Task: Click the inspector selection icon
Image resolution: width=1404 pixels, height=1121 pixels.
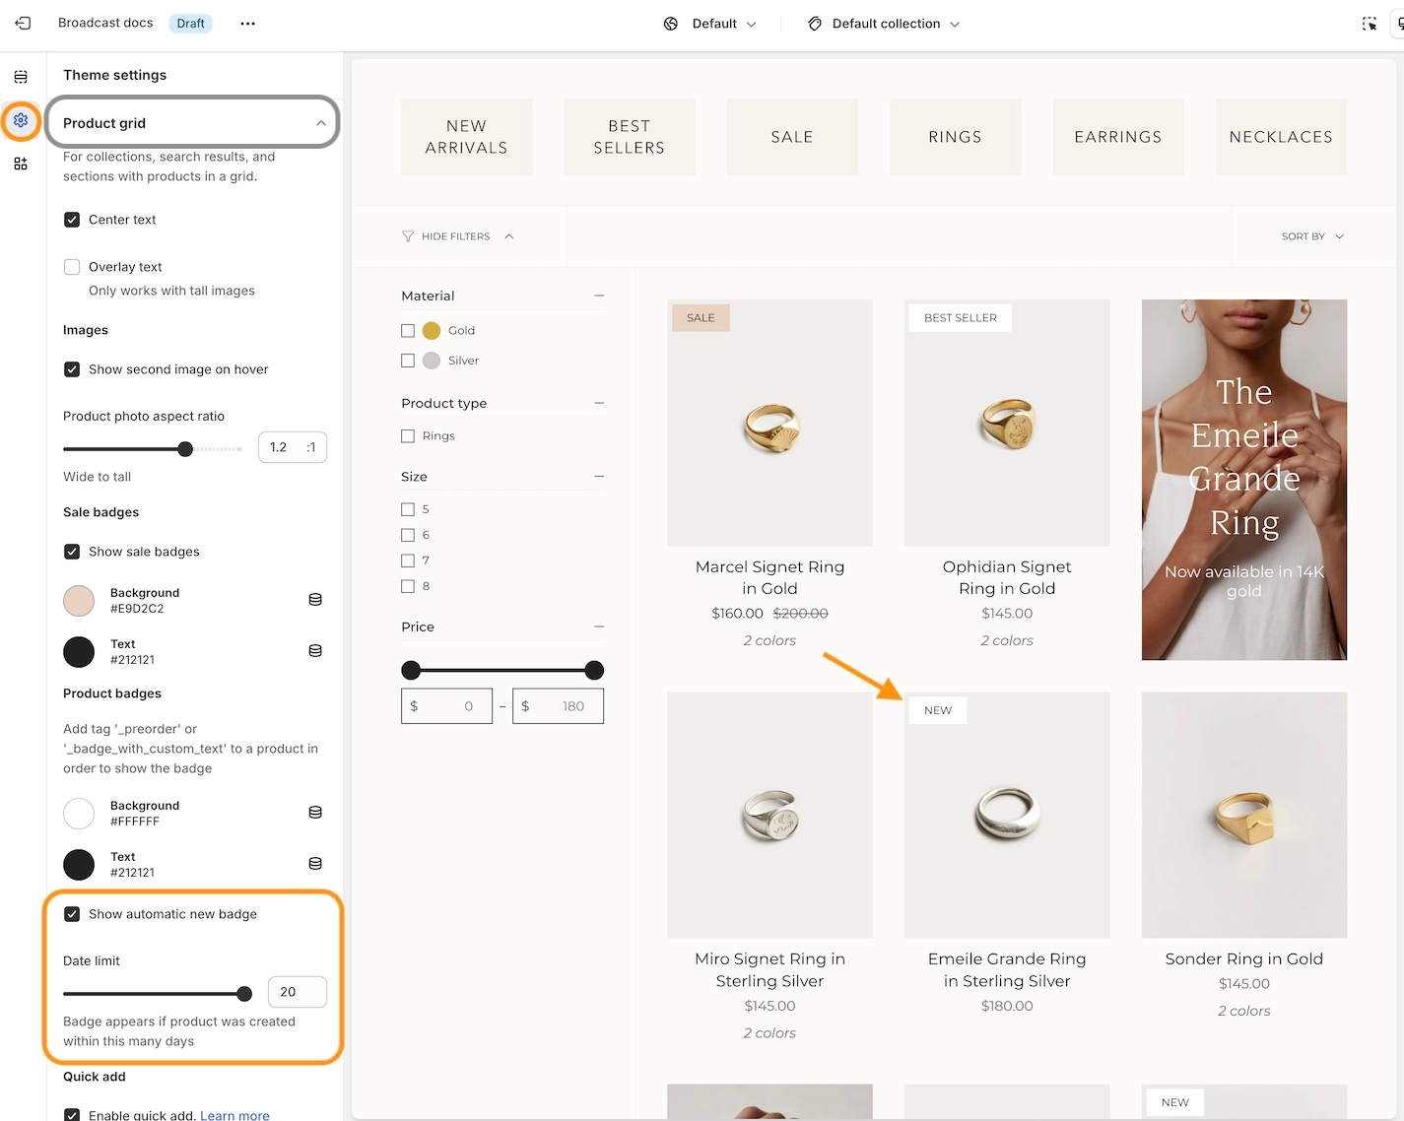Action: [1369, 24]
